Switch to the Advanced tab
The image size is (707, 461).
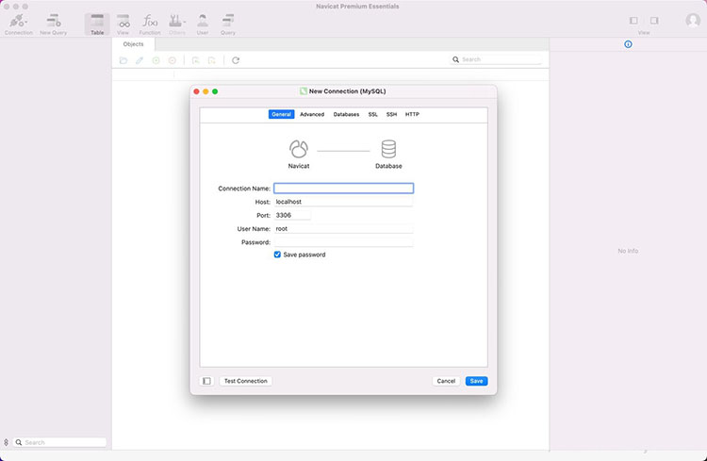(312, 115)
